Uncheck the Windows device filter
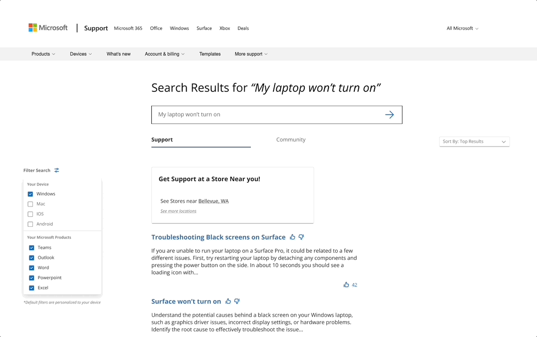Viewport: 537px width, 337px height. click(x=31, y=194)
